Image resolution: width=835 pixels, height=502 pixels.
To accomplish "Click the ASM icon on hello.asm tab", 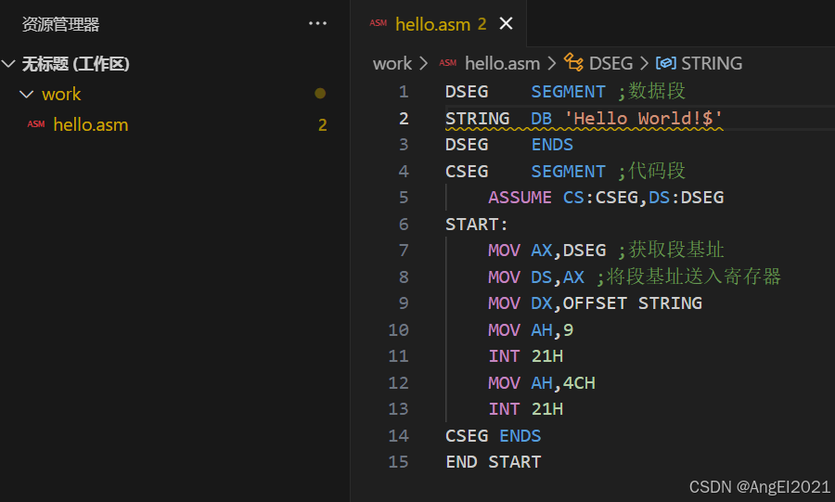I will [x=379, y=23].
